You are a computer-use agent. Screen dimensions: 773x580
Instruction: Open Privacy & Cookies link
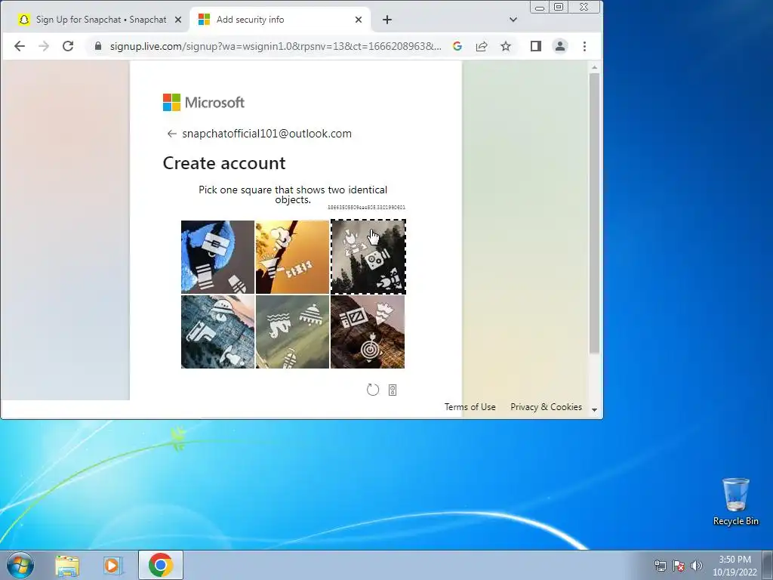pos(547,407)
